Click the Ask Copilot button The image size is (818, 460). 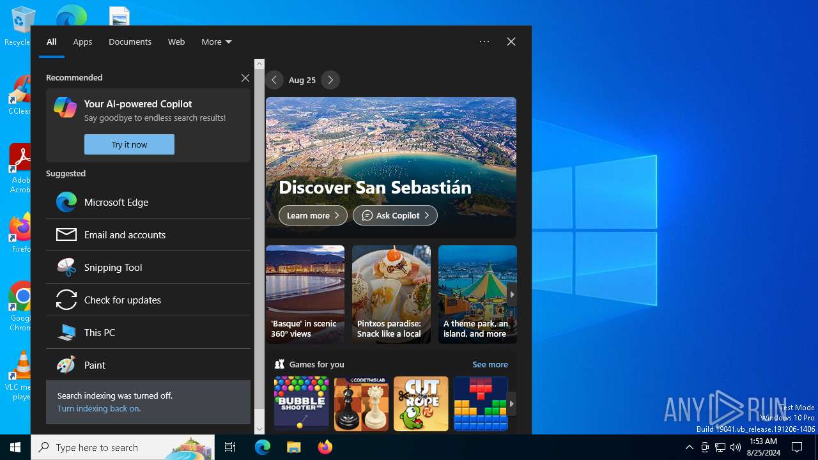pyautogui.click(x=395, y=215)
